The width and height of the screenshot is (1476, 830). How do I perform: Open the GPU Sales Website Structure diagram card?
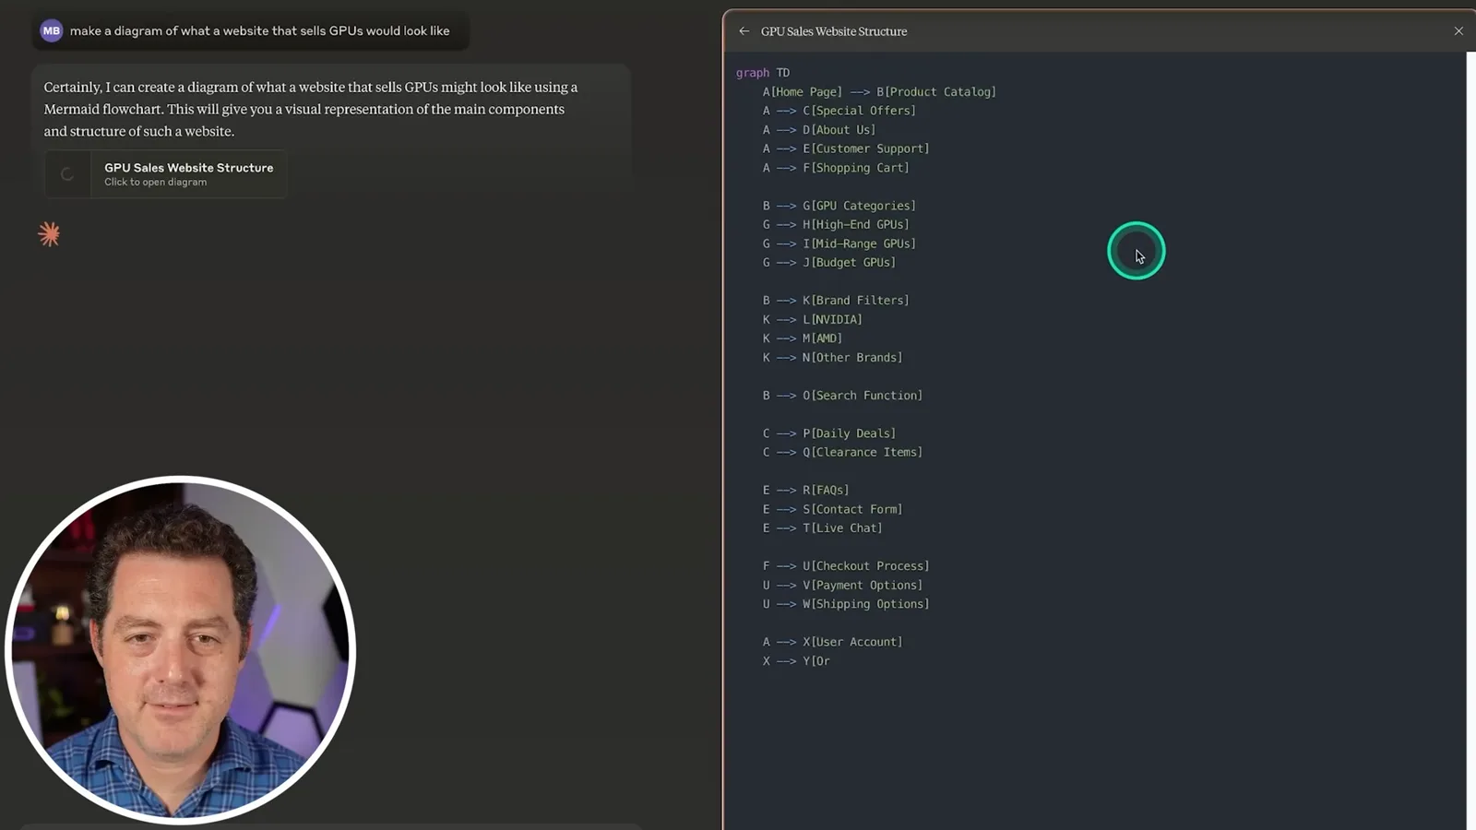coord(166,174)
